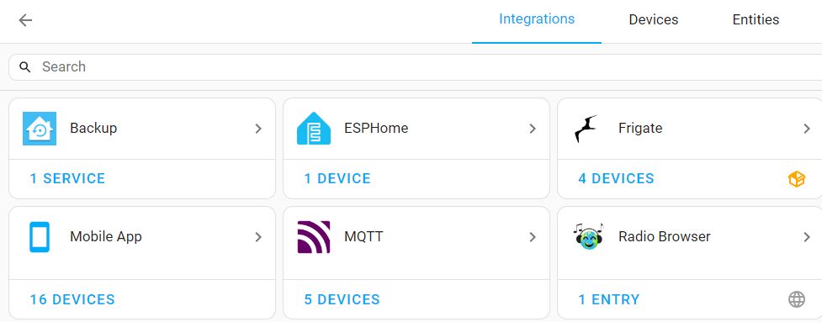Click the ESPHome blue house logo
Screen dimensions: 822x322
314,129
